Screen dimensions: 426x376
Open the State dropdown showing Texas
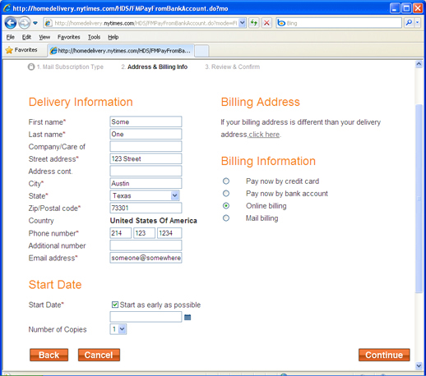pyautogui.click(x=145, y=195)
